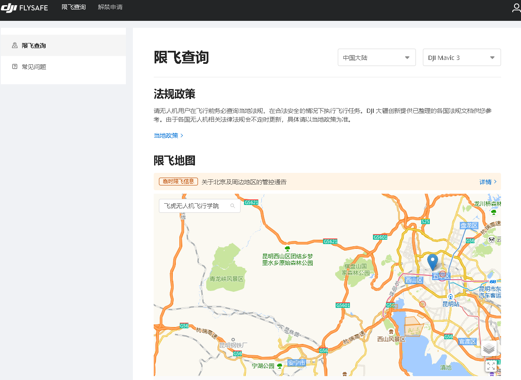
Task: Open the 当地政策 link
Action: [x=166, y=135]
